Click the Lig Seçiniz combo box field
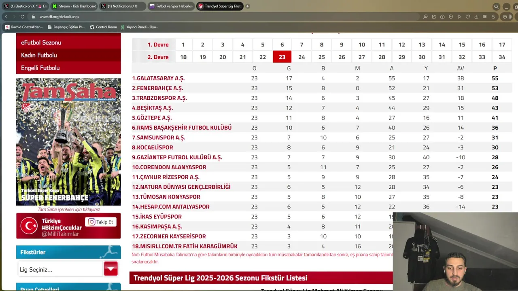 coord(61,269)
